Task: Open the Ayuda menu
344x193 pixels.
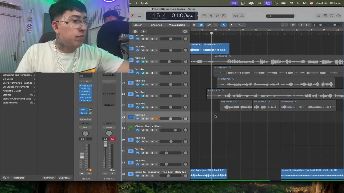Action: click(144, 3)
